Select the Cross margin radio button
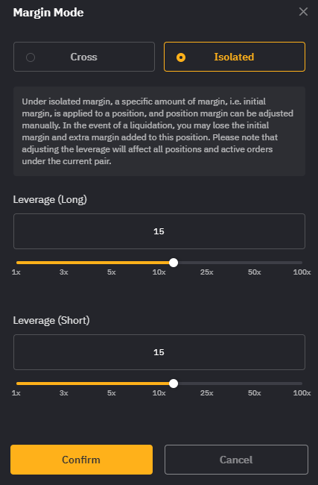This screenshot has height=485, width=318. coord(31,57)
